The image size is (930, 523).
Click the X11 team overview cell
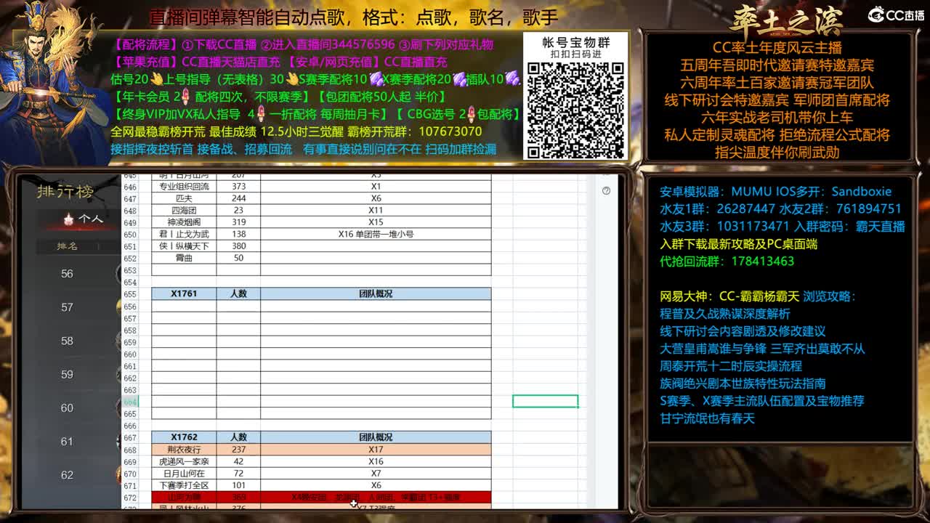coord(376,211)
